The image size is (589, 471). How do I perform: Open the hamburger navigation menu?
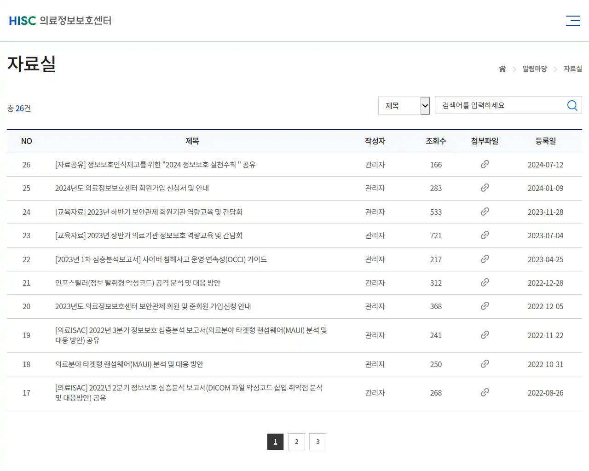click(572, 20)
